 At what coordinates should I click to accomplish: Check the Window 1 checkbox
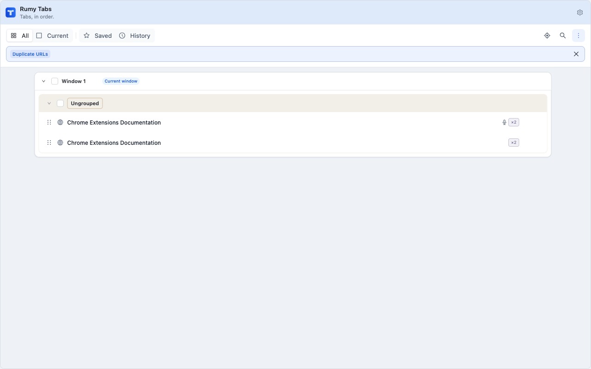point(54,81)
